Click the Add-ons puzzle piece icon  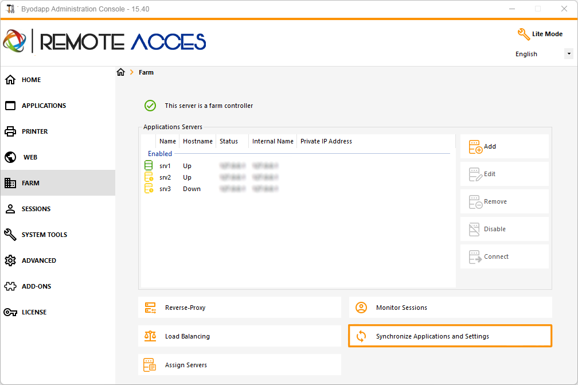click(10, 286)
